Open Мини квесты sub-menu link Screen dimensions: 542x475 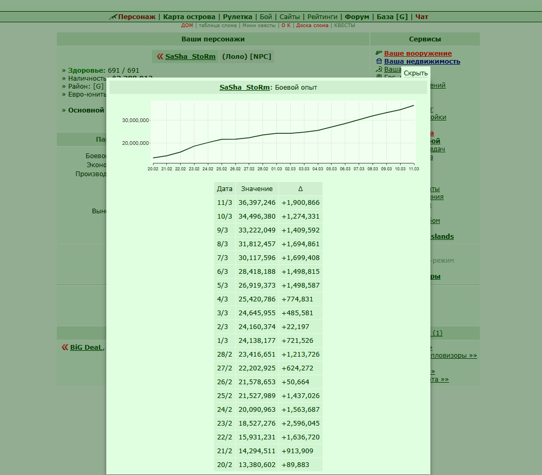[259, 25]
